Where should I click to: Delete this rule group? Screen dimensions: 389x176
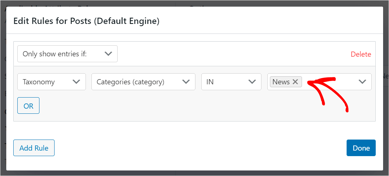(361, 54)
